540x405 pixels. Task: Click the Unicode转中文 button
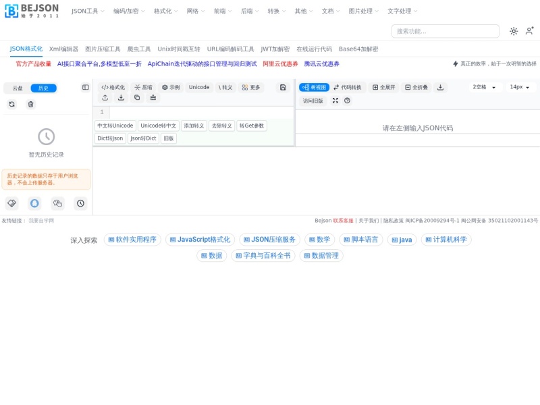pos(159,126)
